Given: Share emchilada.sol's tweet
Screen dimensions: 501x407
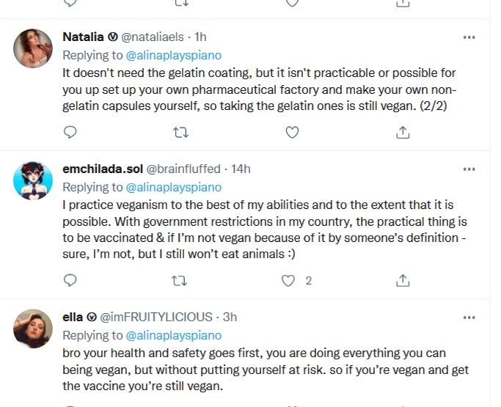Looking at the screenshot, I should [403, 280].
